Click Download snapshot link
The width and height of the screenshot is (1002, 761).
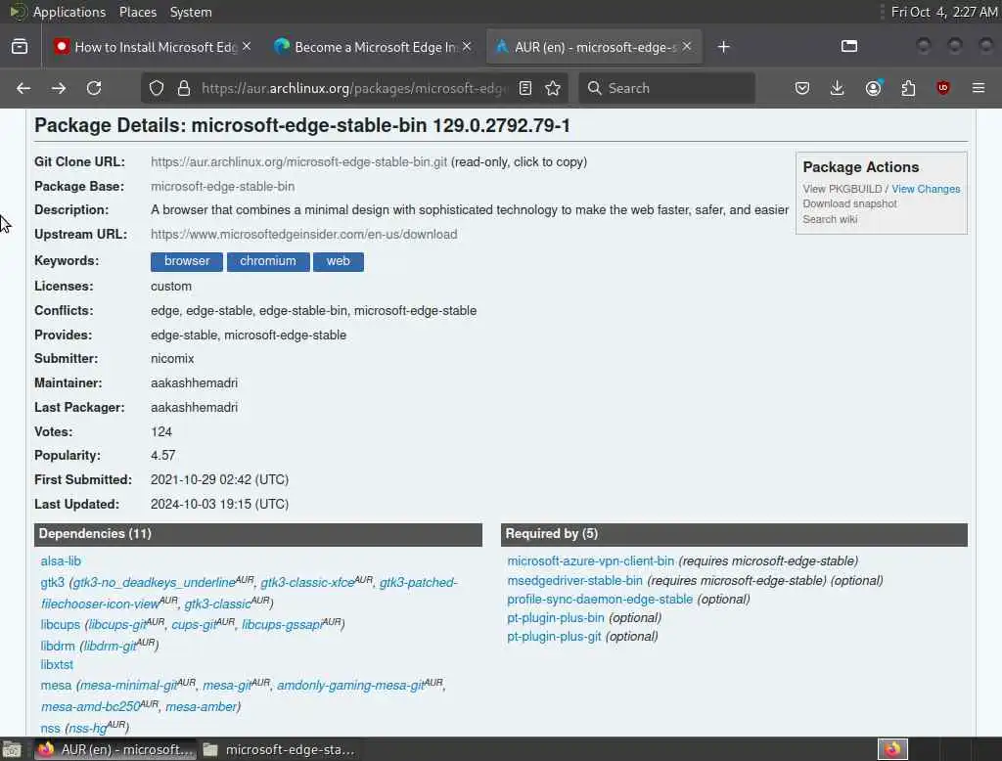point(850,203)
